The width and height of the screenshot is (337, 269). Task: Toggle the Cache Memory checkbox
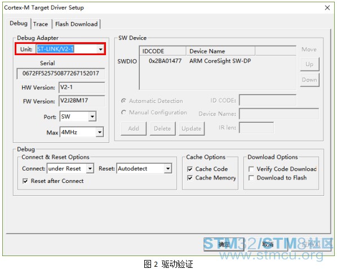coord(190,178)
